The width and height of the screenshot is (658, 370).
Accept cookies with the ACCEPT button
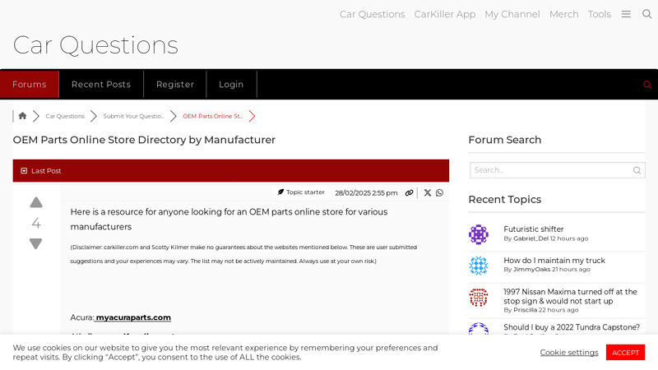625,352
